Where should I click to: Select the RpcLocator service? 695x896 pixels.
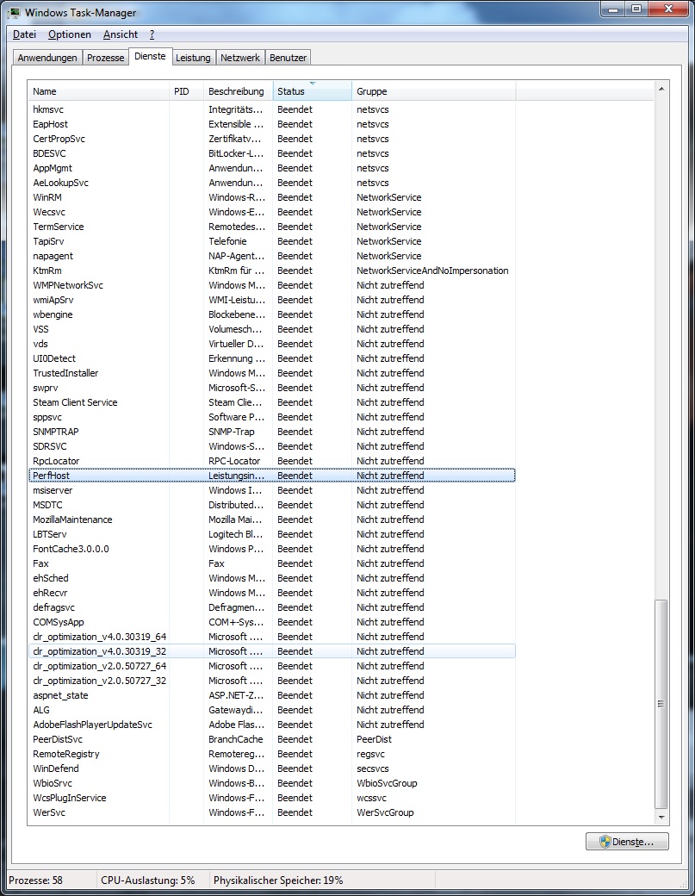[272, 461]
